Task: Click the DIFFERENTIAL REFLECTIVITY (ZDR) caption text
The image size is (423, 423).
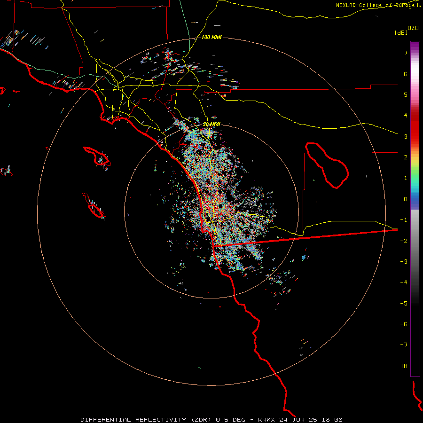Action: tap(146, 420)
